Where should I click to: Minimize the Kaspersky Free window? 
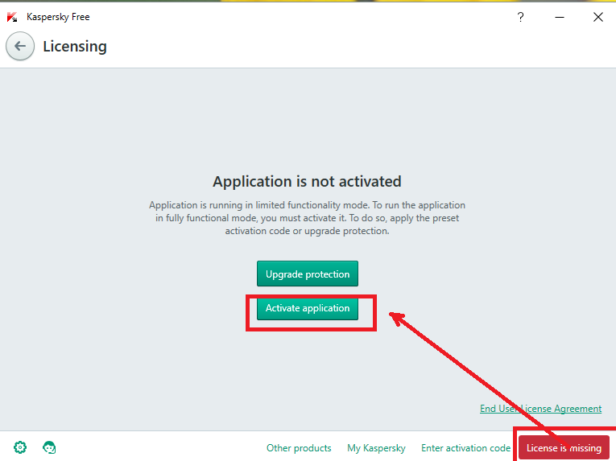point(560,17)
